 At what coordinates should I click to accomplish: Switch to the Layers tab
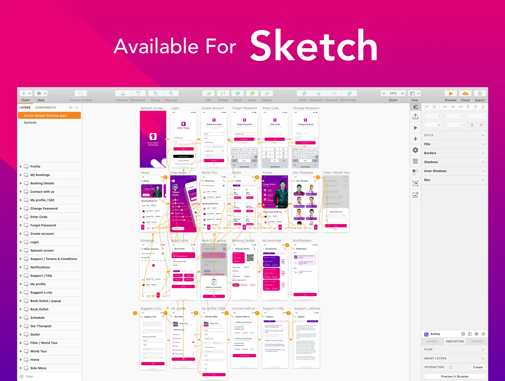(25, 108)
